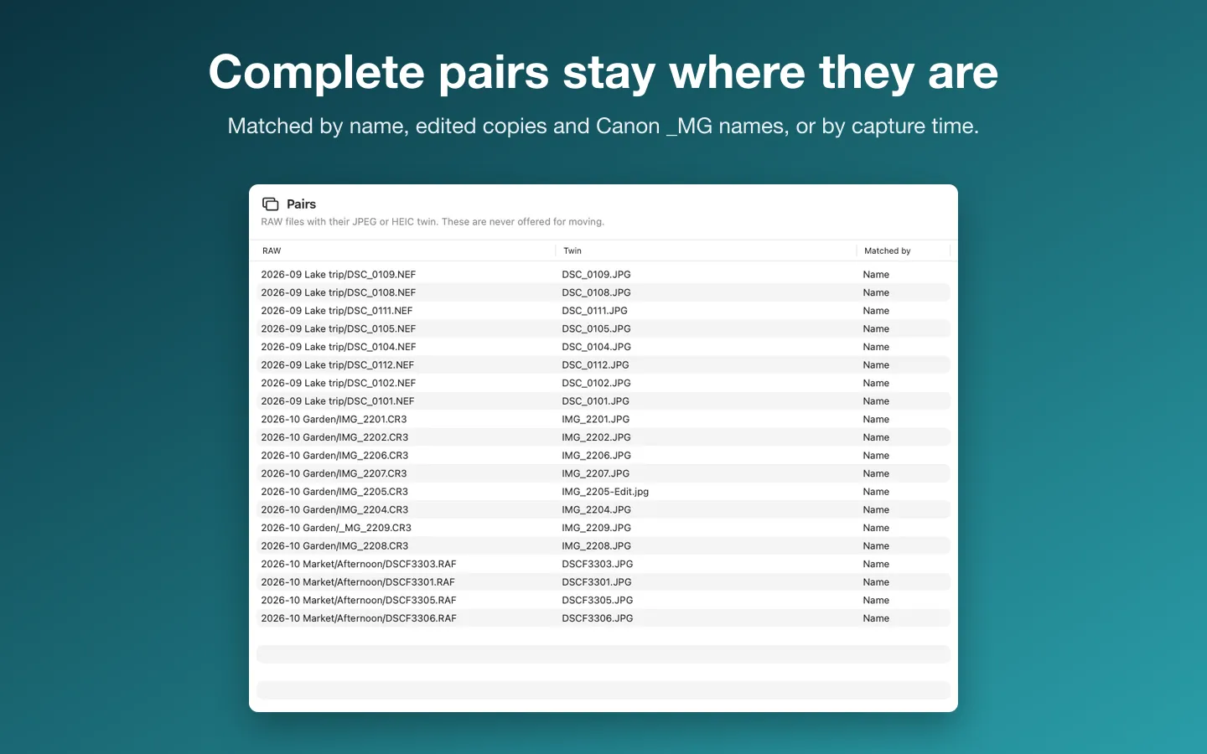Click the twin file IMG_2205-Edit.jpg
The height and width of the screenshot is (754, 1207).
pyautogui.click(x=605, y=492)
